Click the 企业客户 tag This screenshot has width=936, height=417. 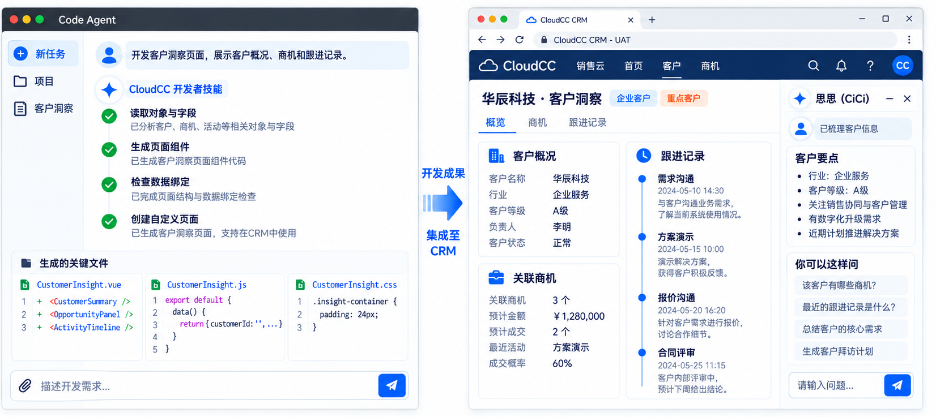[x=633, y=98]
